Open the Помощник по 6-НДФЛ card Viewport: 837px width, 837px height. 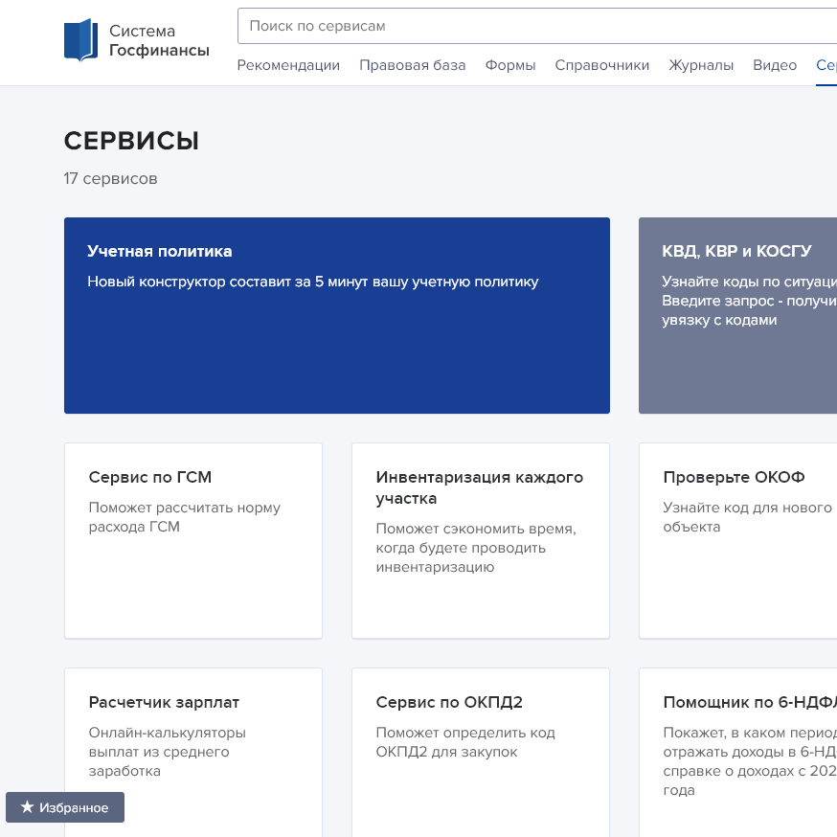point(737,752)
